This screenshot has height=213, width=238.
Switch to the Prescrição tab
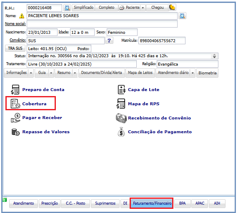[50, 203]
